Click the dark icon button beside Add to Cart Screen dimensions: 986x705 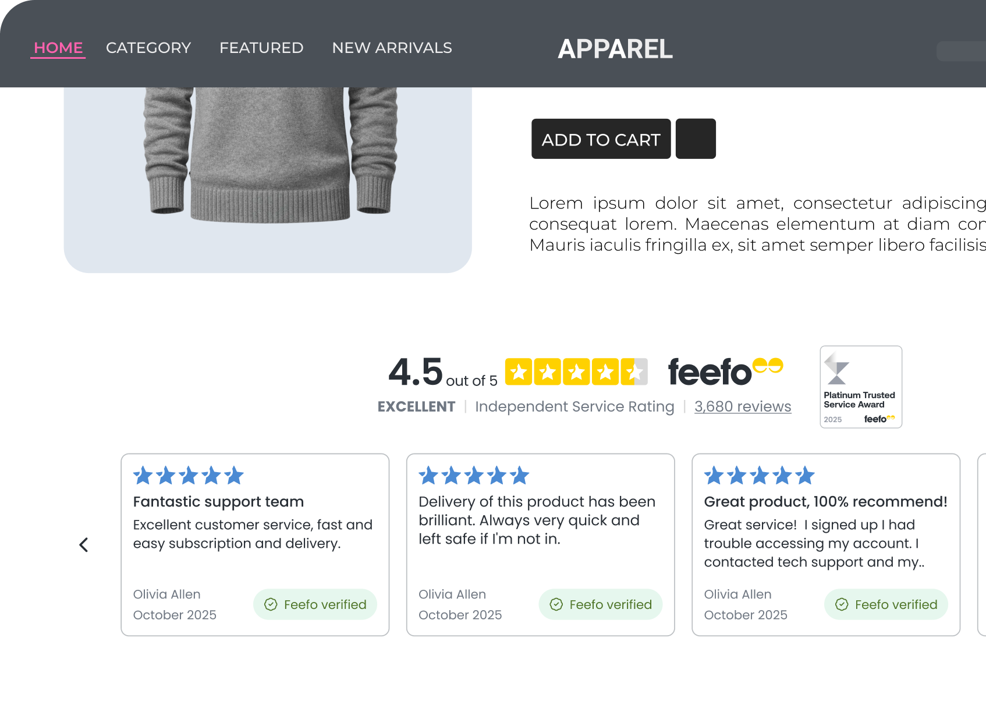[x=696, y=139]
